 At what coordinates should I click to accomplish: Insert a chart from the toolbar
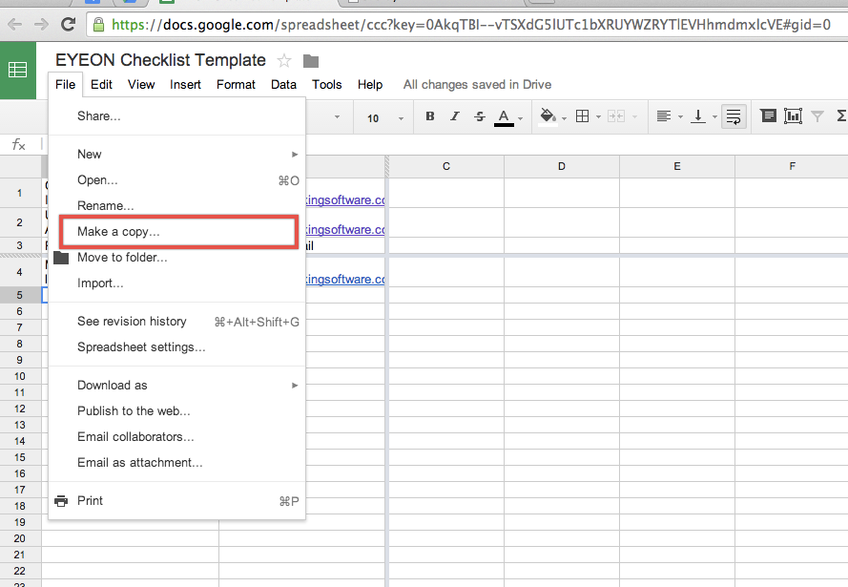coord(793,115)
